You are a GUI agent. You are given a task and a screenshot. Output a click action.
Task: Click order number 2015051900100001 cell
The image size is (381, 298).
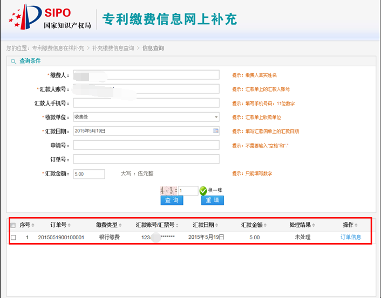pos(61,237)
